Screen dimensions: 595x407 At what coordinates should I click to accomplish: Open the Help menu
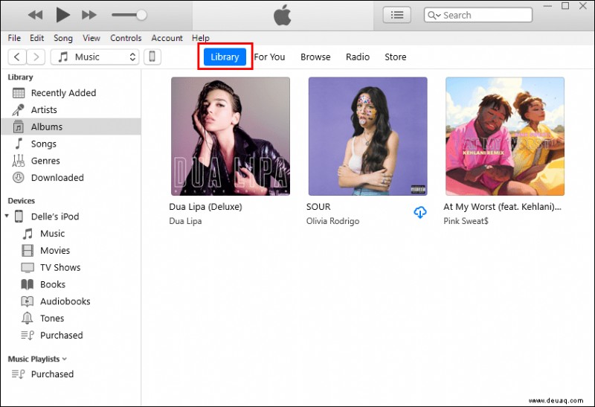[200, 38]
